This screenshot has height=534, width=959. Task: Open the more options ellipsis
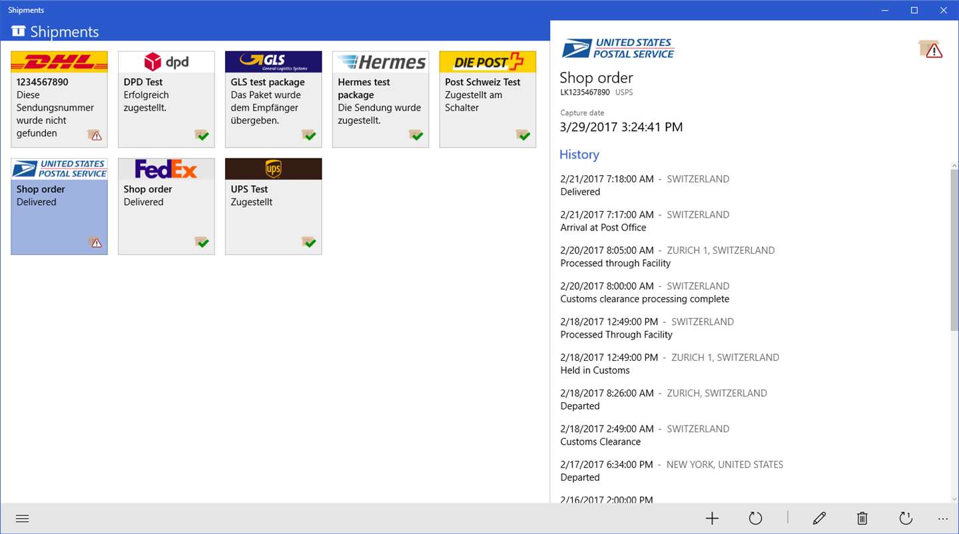[942, 519]
